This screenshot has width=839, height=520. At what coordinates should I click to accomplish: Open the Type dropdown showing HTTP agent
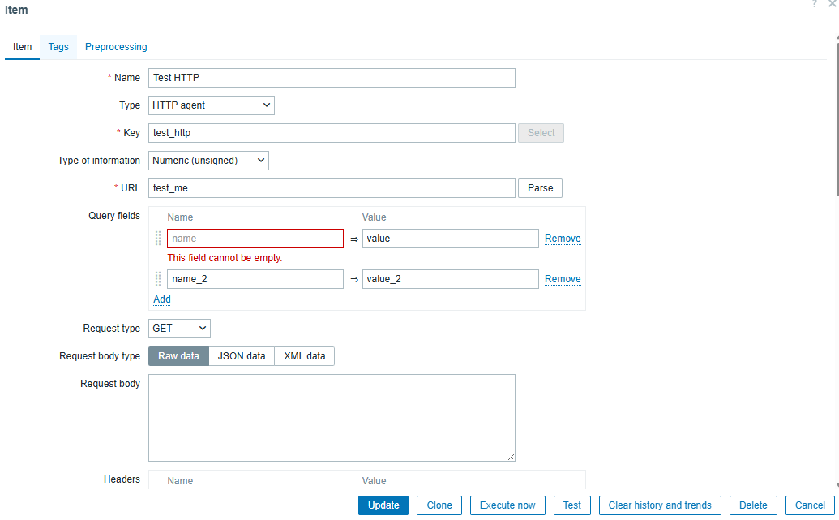(212, 105)
